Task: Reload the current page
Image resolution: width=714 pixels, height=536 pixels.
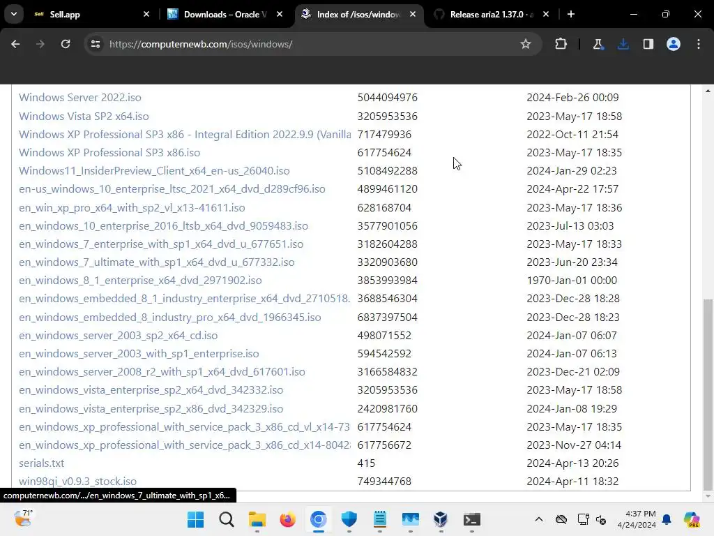Action: tap(66, 44)
